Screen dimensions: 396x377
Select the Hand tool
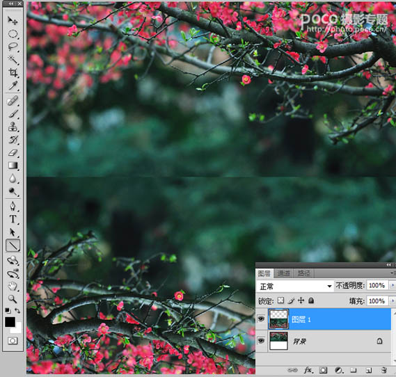click(x=13, y=287)
